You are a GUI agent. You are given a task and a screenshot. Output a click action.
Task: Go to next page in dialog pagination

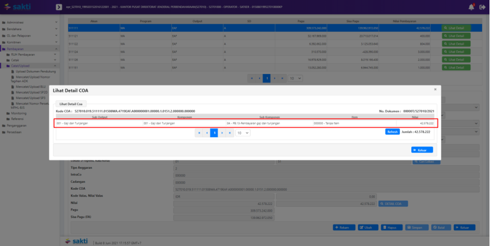click(x=221, y=133)
